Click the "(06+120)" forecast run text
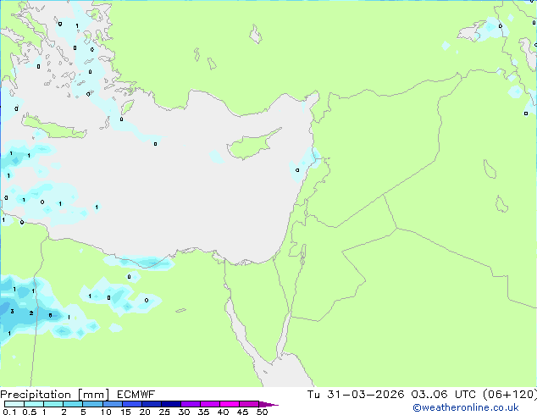 click(x=510, y=395)
